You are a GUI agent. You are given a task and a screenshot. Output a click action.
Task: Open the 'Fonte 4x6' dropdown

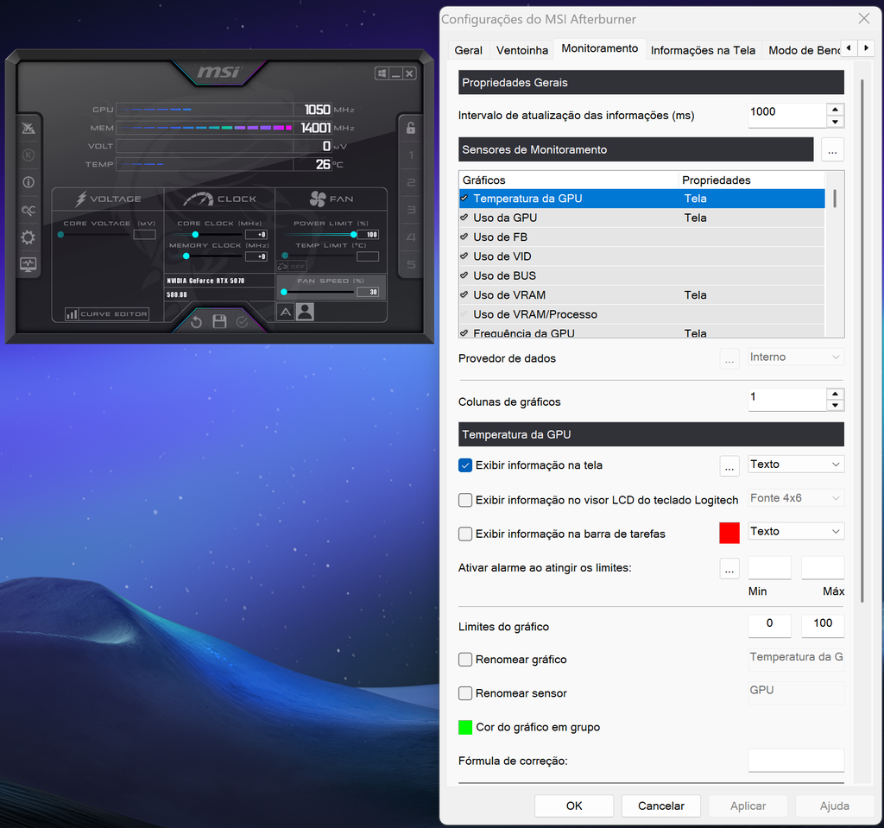(796, 498)
